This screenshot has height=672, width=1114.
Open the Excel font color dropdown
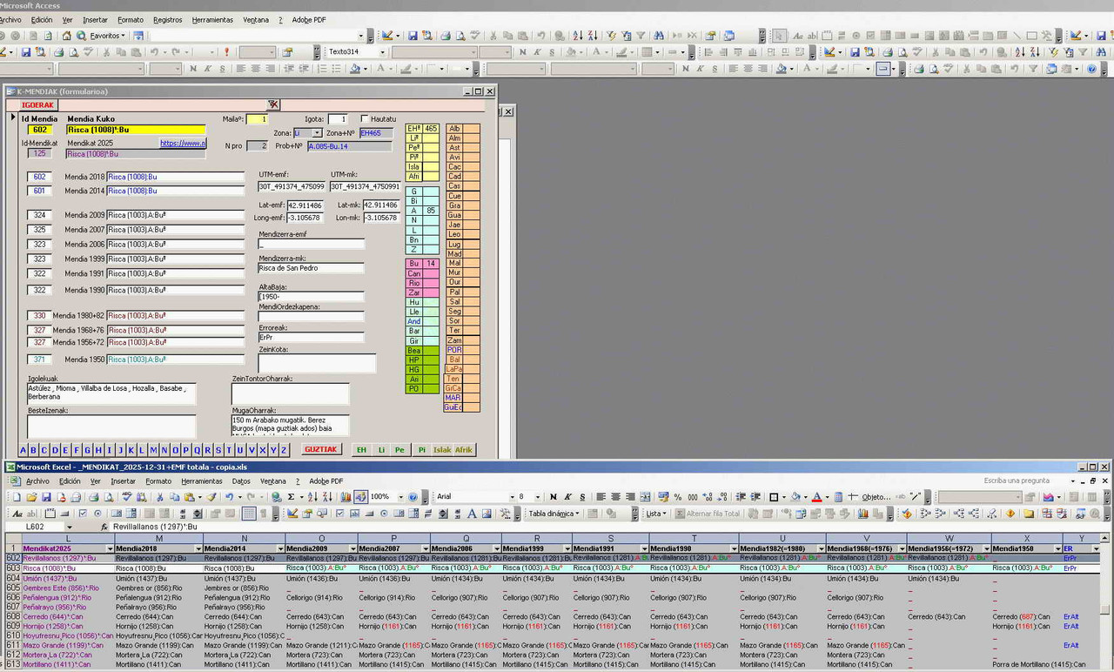[827, 497]
